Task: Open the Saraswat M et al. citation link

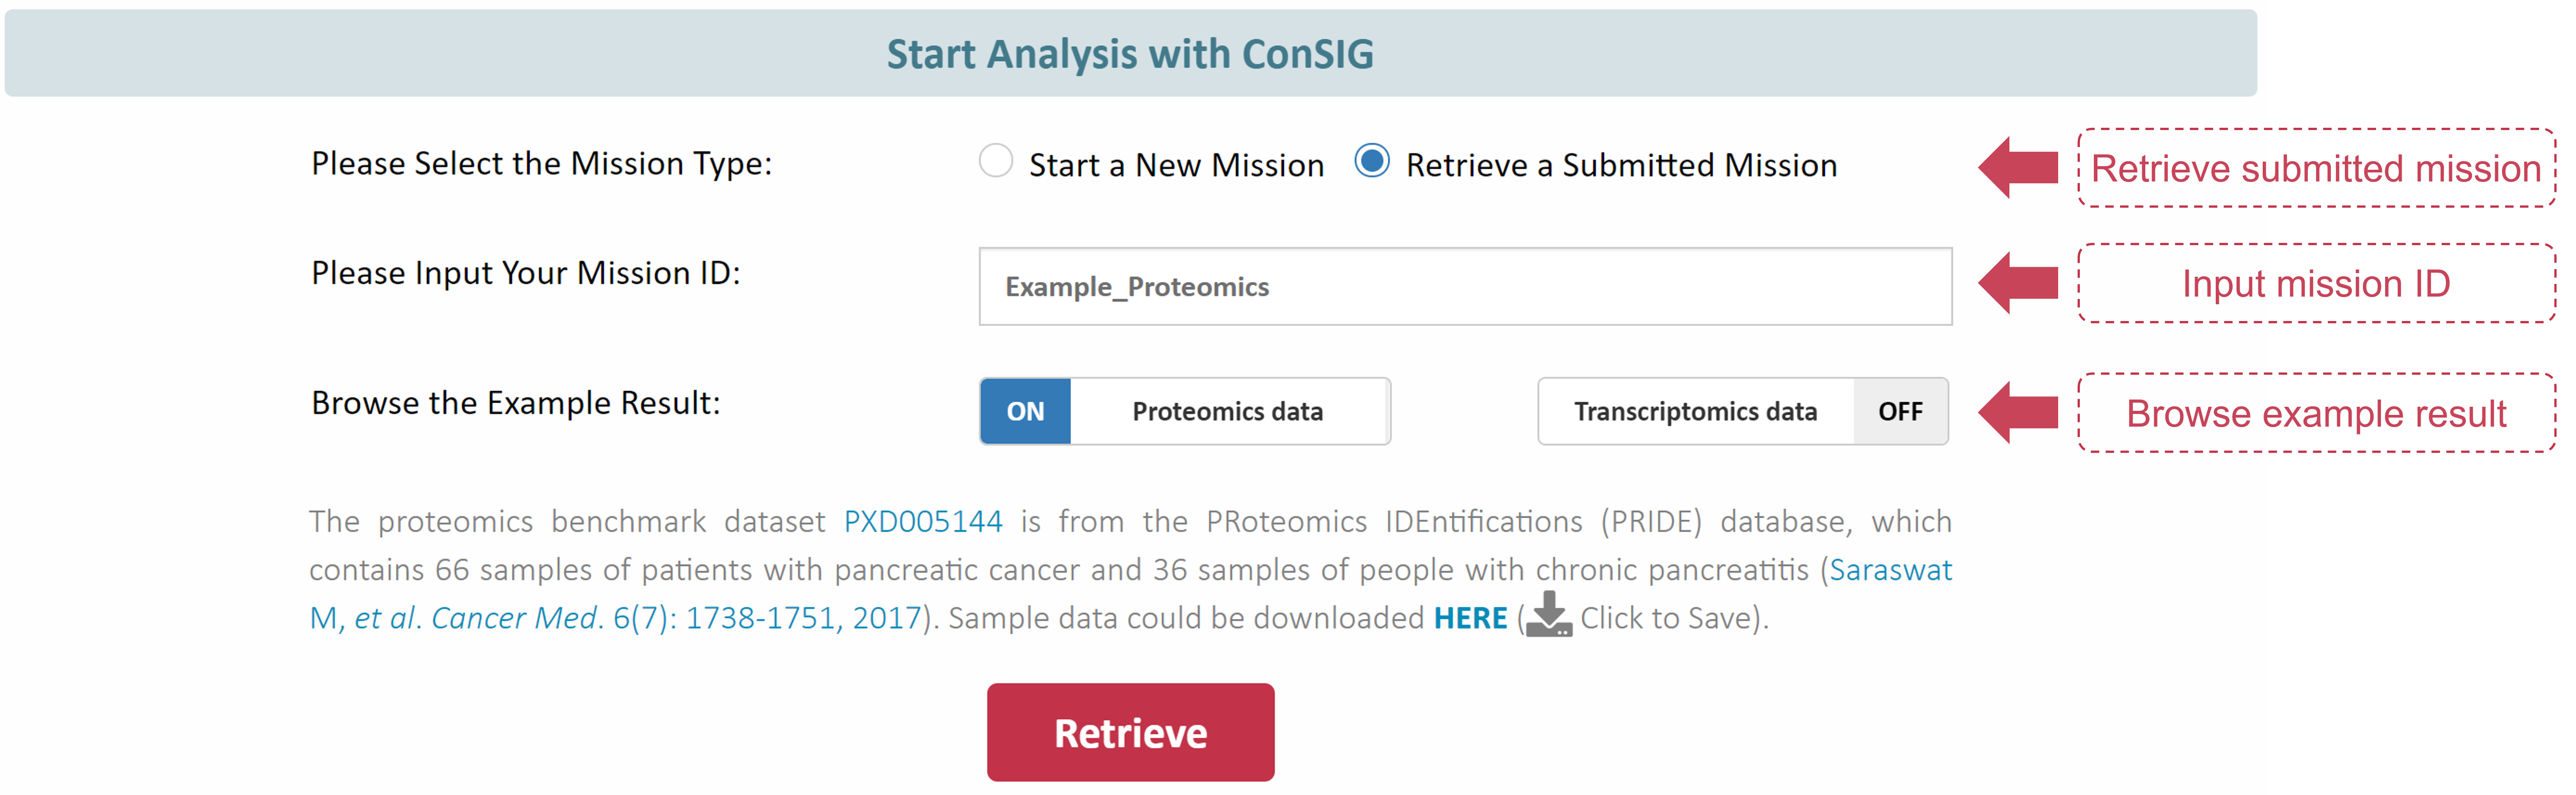Action: (1130, 594)
